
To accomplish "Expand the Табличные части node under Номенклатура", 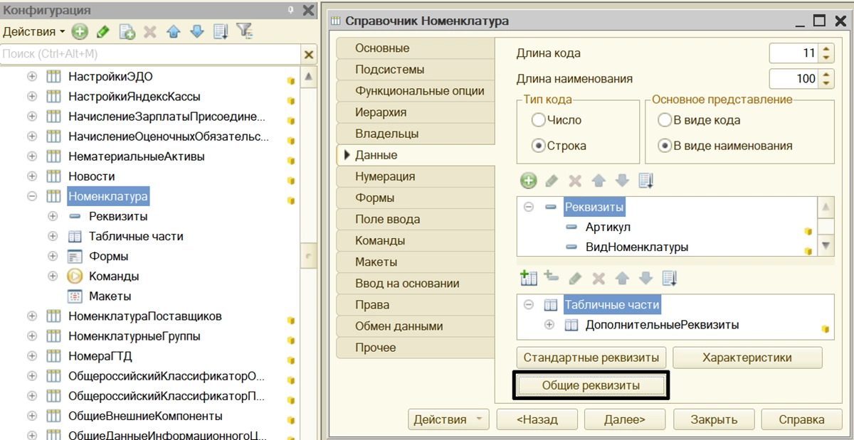I will coord(53,236).
